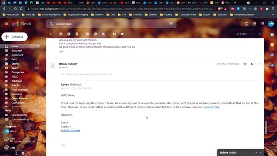Mark the email as unread
277x156 pixels.
pos(87,34)
